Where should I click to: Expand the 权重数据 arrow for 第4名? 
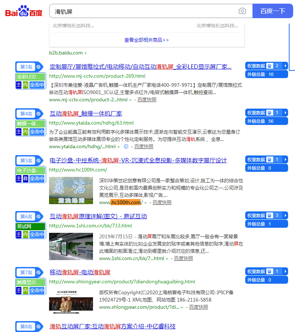[285, 113]
